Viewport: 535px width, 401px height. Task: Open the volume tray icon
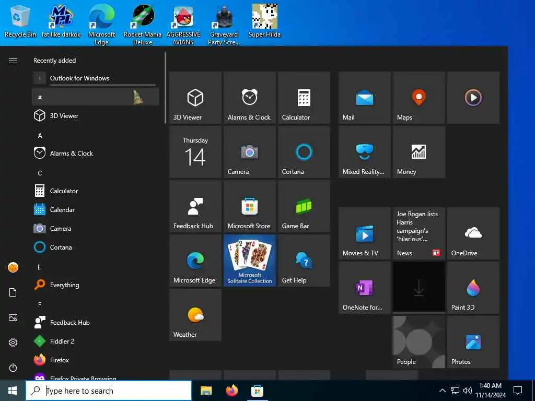(468, 391)
